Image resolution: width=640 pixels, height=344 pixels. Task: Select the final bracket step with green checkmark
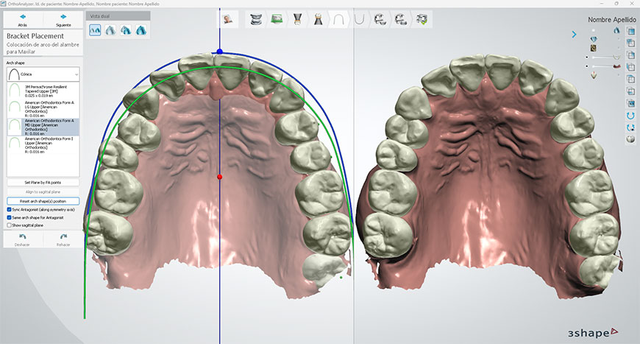pos(422,19)
